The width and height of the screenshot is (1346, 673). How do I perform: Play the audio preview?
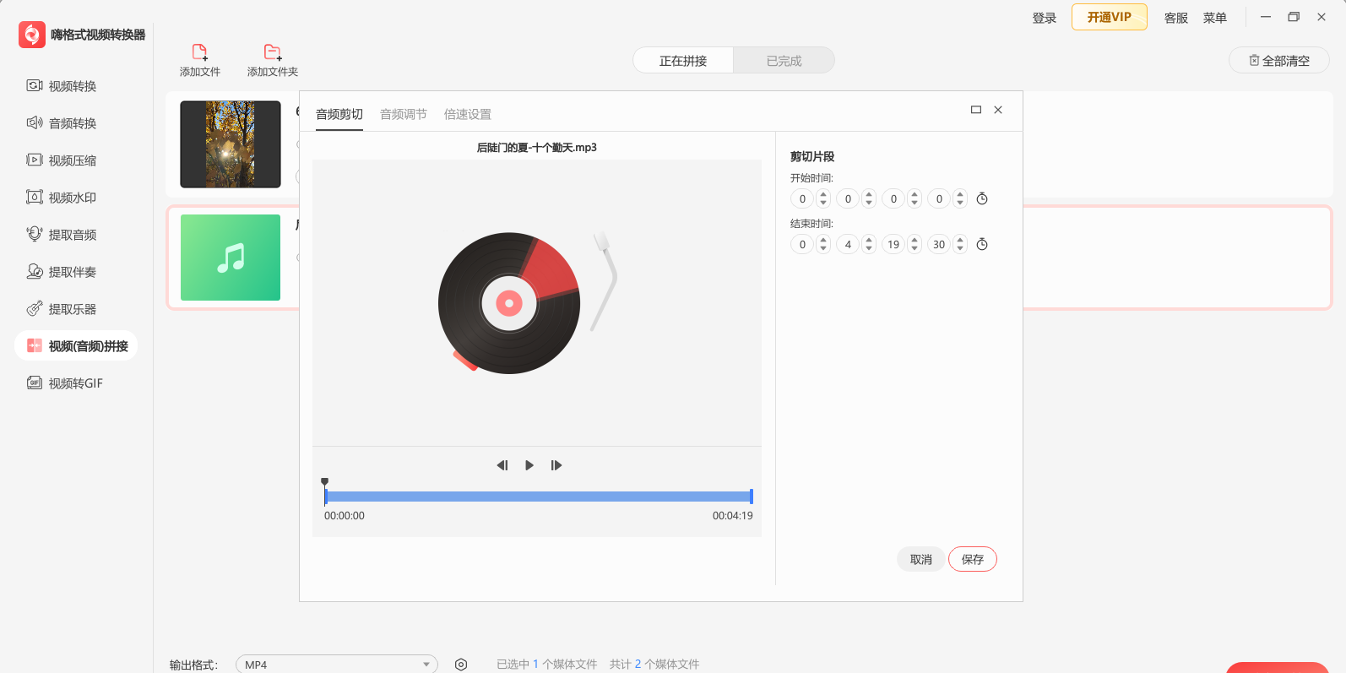tap(529, 465)
